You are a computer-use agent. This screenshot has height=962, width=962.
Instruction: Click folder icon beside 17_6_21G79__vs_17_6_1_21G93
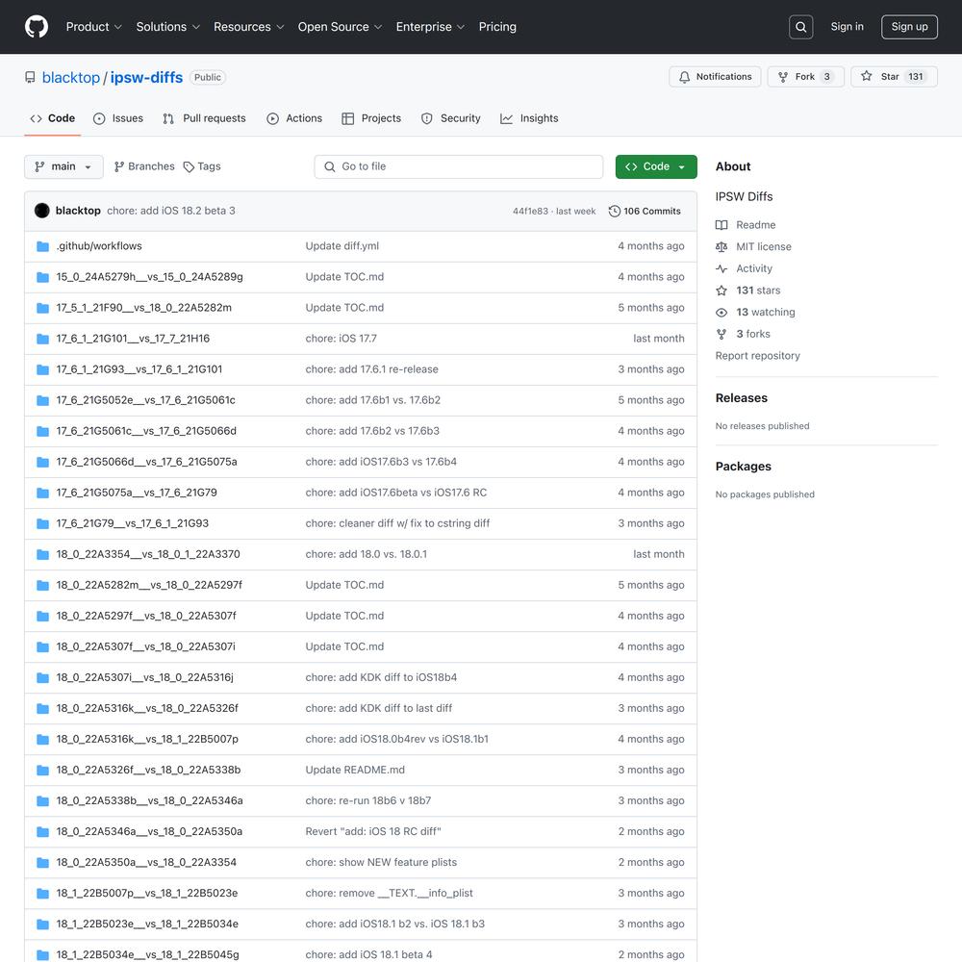(43, 523)
